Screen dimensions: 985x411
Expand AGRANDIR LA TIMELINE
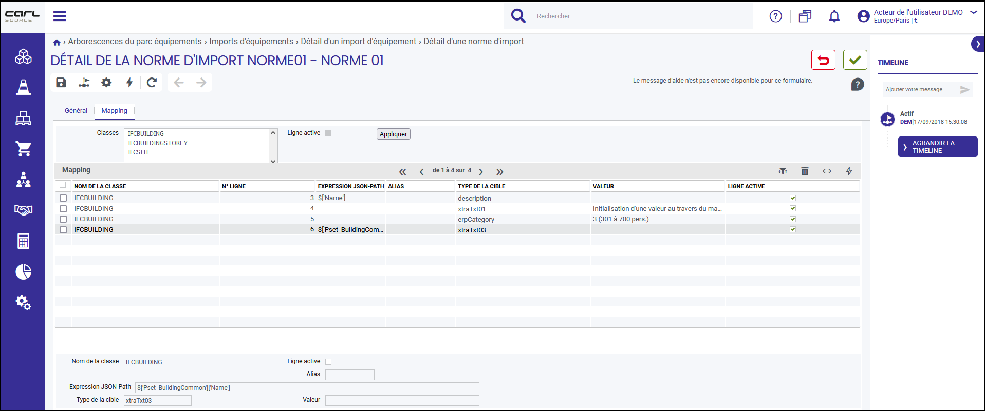click(x=937, y=147)
